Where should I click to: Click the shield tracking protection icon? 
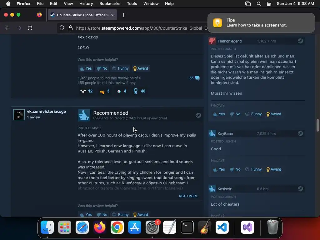point(62,28)
